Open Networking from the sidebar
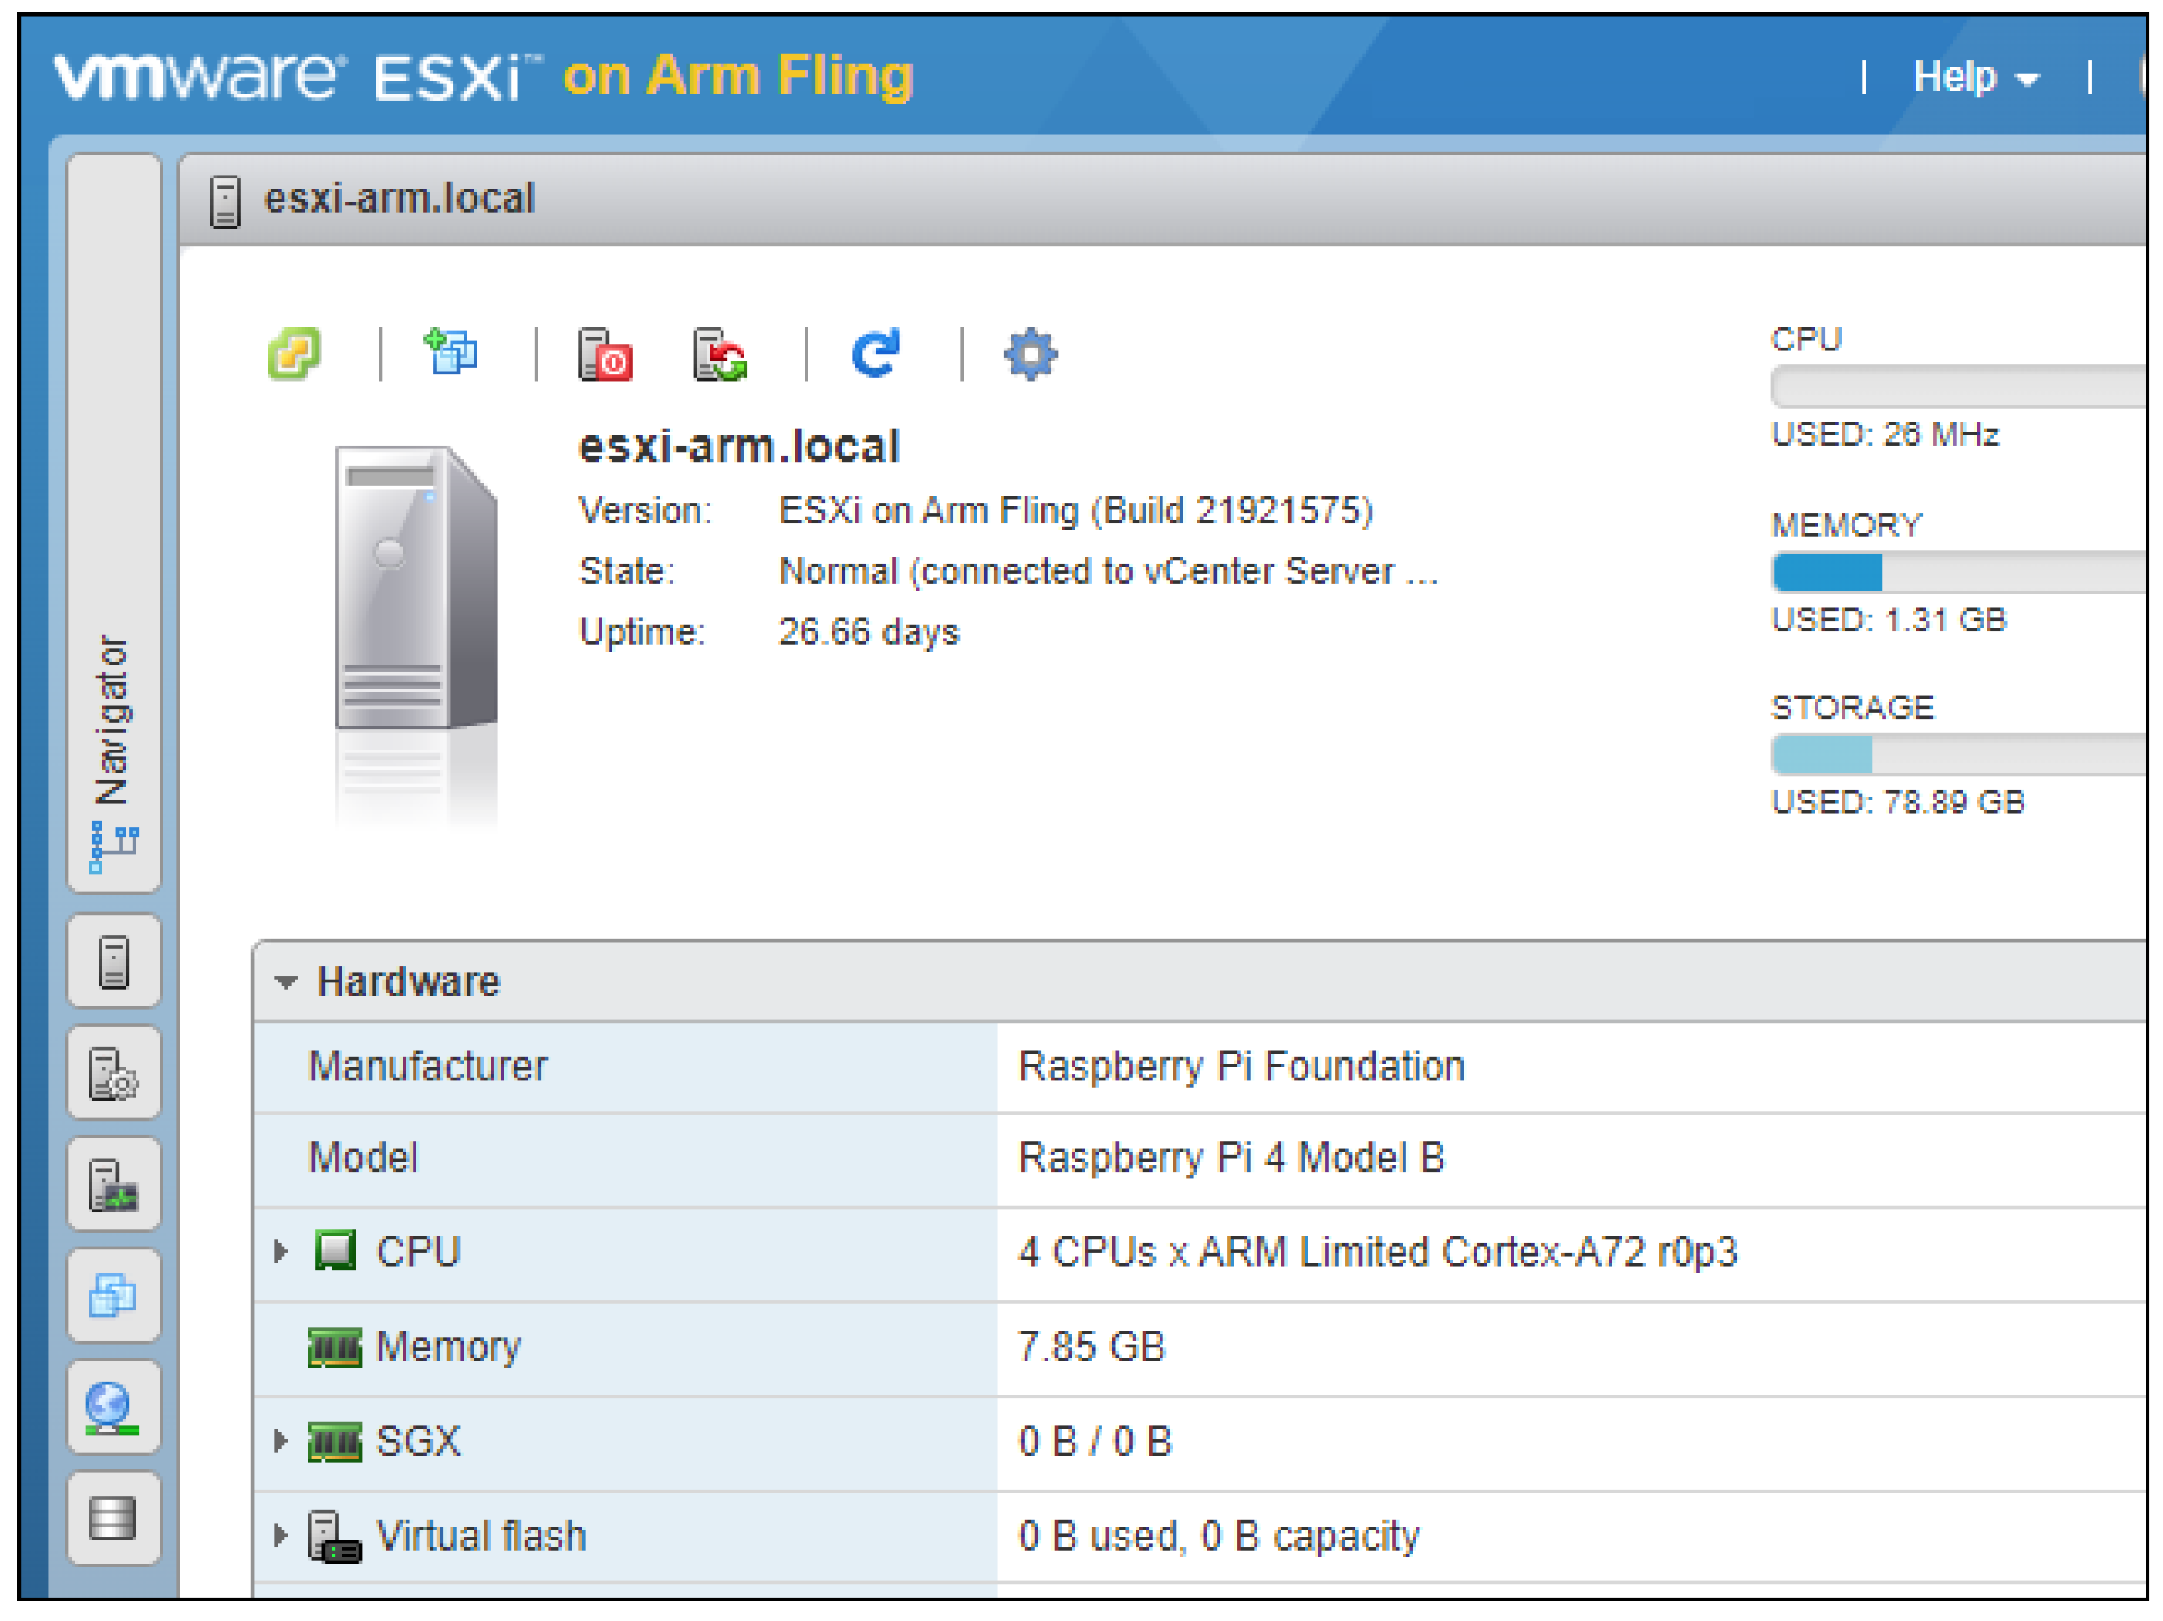The height and width of the screenshot is (1621, 2163). click(x=113, y=1408)
